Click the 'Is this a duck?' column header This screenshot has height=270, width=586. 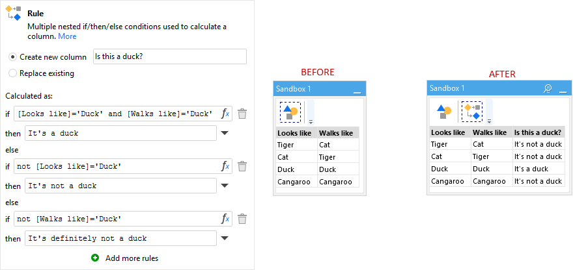coord(538,132)
